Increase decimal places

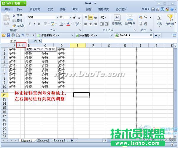pyautogui.click(x=141, y=24)
